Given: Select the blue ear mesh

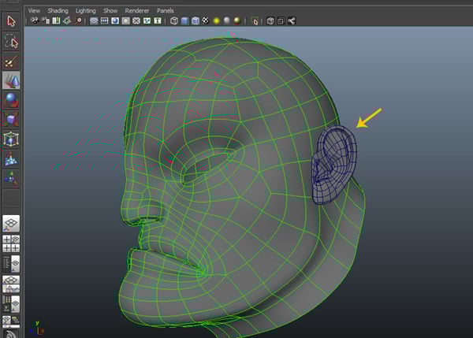Looking at the screenshot, I should pyautogui.click(x=334, y=165).
